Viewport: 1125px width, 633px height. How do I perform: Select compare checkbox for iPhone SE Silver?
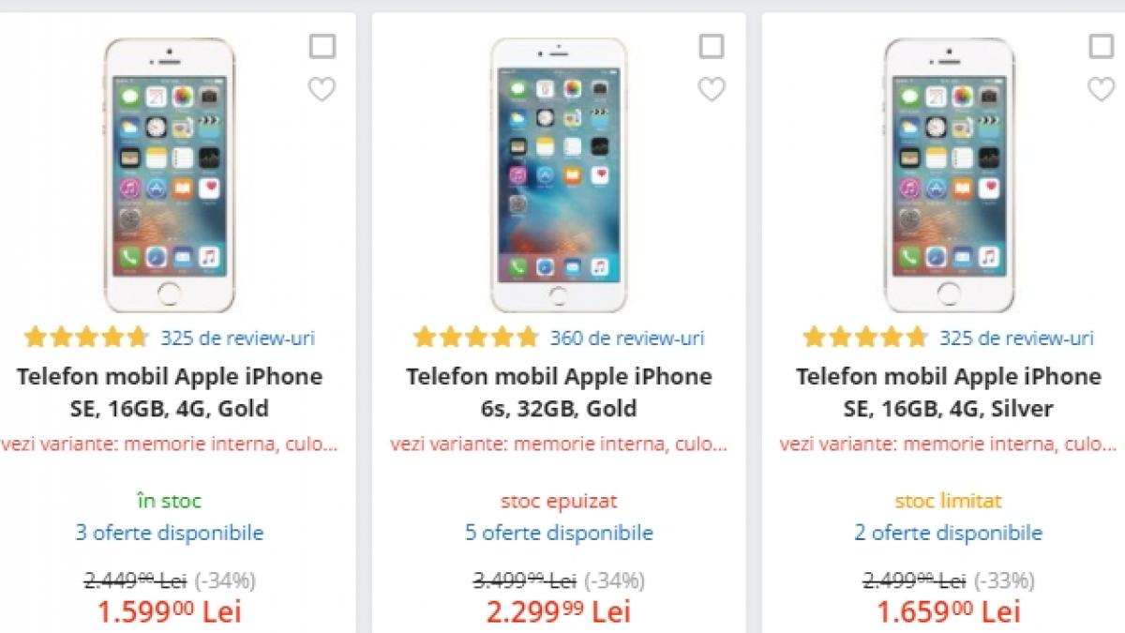[1101, 46]
